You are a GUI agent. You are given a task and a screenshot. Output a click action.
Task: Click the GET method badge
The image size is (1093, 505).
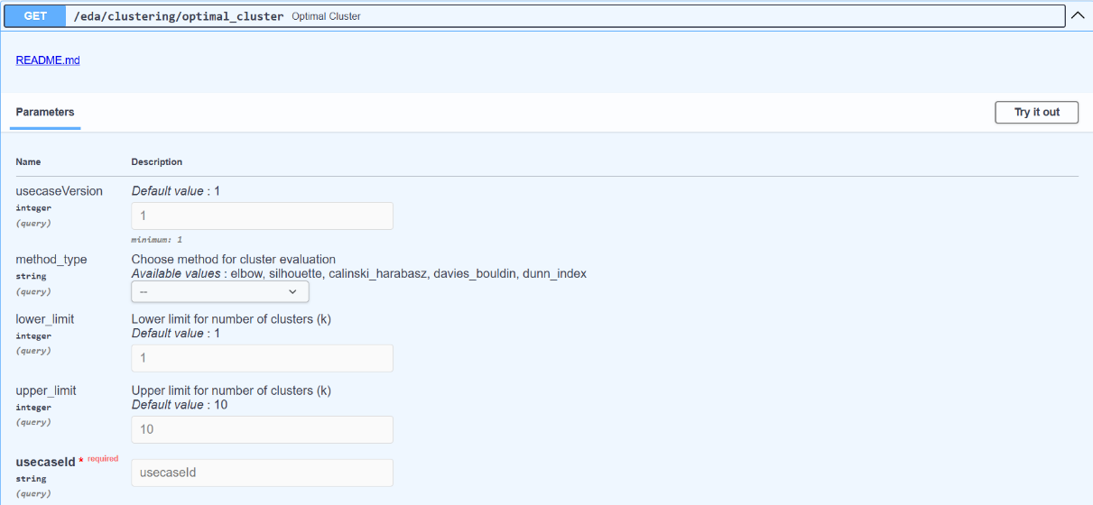tap(35, 16)
